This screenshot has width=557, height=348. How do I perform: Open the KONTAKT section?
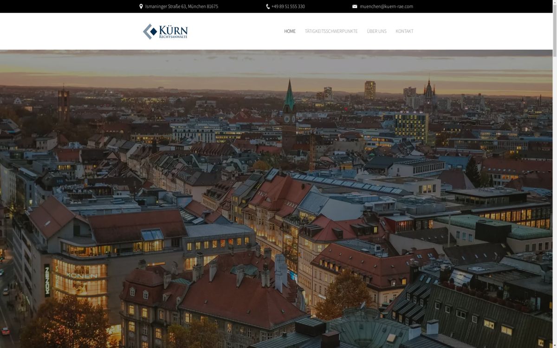coord(404,31)
